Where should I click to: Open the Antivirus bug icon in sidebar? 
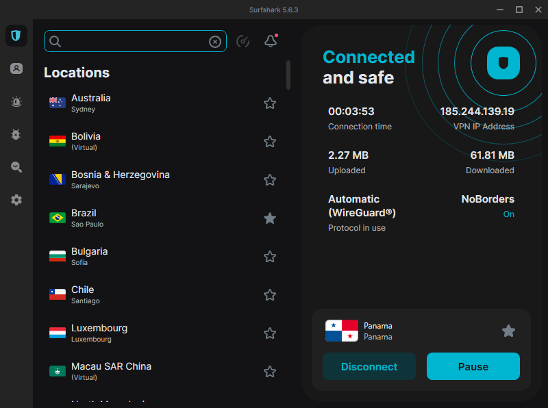pyautogui.click(x=16, y=134)
